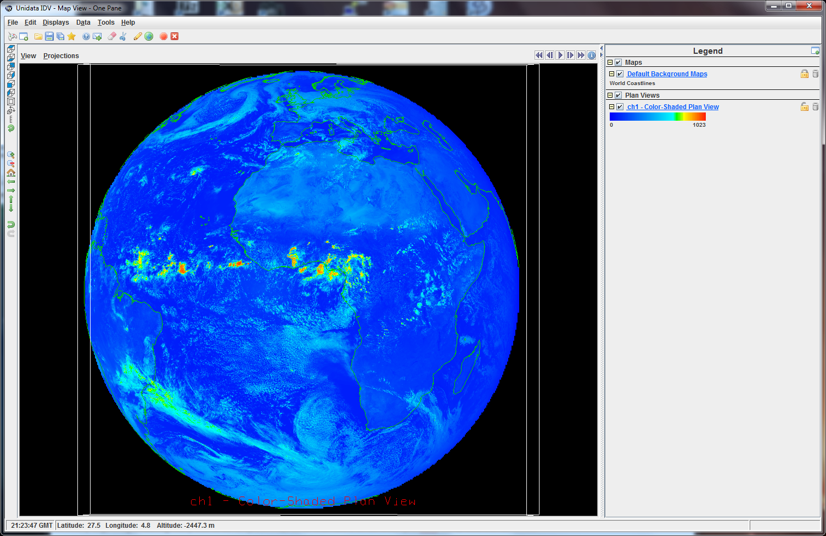Click the blue floppy disk save icon
The image size is (826, 536).
click(49, 37)
